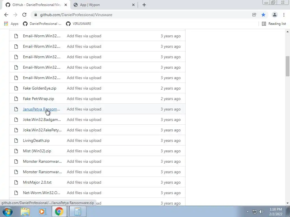
Task: Open volume control in system tray
Action: coord(261,212)
